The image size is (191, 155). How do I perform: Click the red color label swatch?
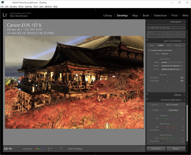(36, 149)
